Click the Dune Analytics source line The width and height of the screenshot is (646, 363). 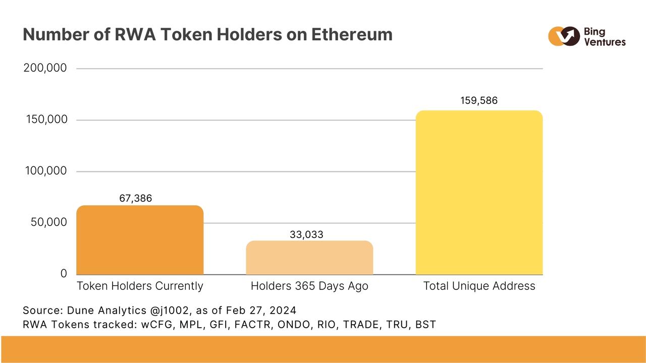coord(159,310)
